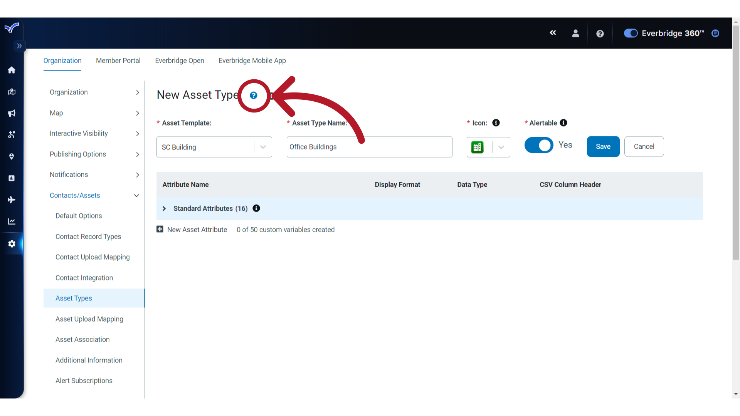Image resolution: width=740 pixels, height=416 pixels.
Task: Expand the Standard Attributes section
Action: point(164,208)
